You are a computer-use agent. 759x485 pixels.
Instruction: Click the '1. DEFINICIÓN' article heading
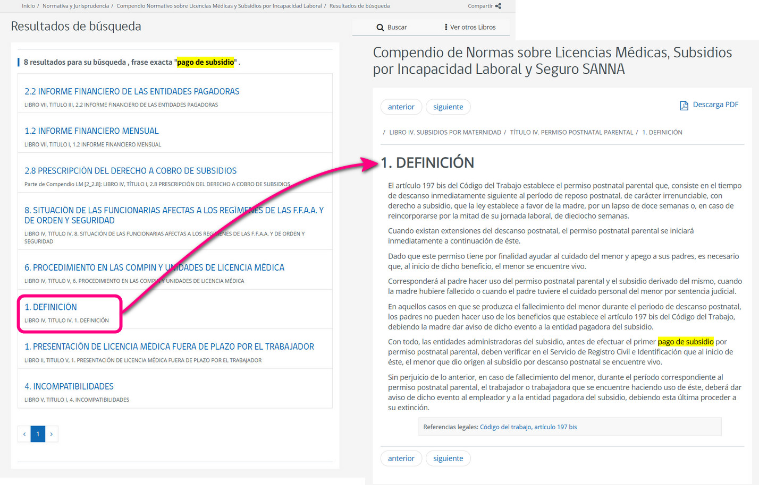[427, 162]
